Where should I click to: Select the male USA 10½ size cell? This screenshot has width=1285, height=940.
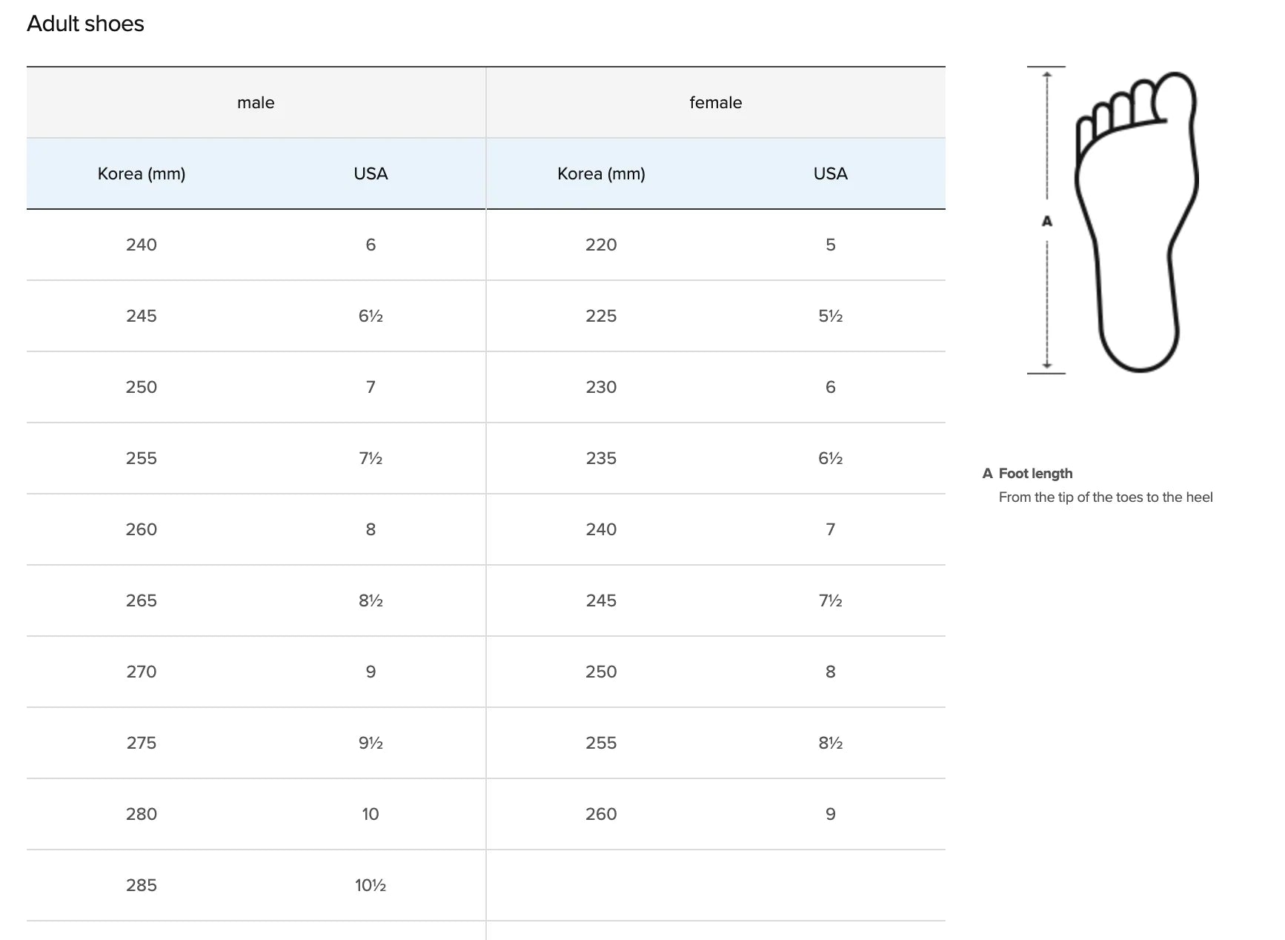pyautogui.click(x=371, y=885)
